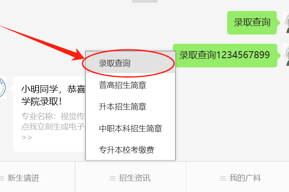The height and width of the screenshot is (192, 289).
Task: Click 点我立刻生成电子 link text
Action: tap(53, 126)
